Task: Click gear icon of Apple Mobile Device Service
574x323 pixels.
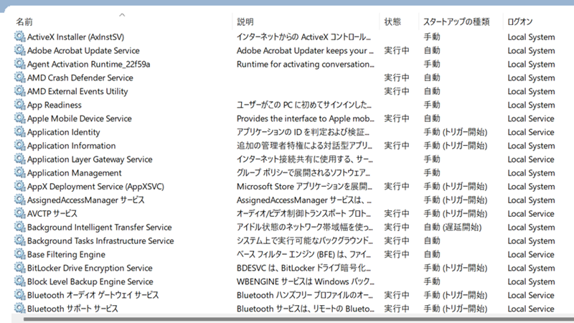Action: click(x=19, y=118)
